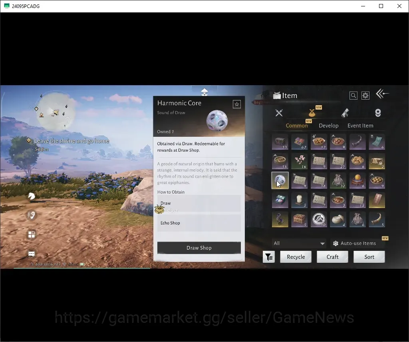The width and height of the screenshot is (409, 342).
Task: Open the filter list icon
Action: point(269,257)
